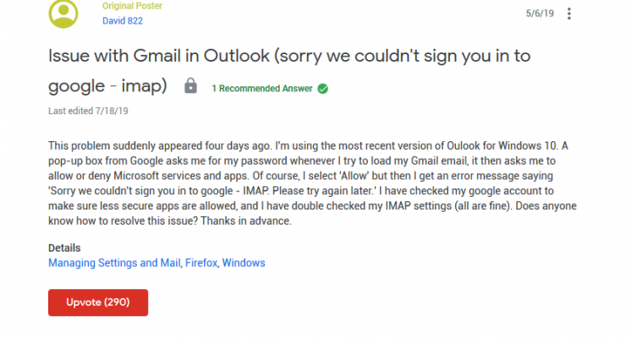This screenshot has height=338, width=626.
Task: Click the 5/6/19 post date
Action: (x=540, y=14)
